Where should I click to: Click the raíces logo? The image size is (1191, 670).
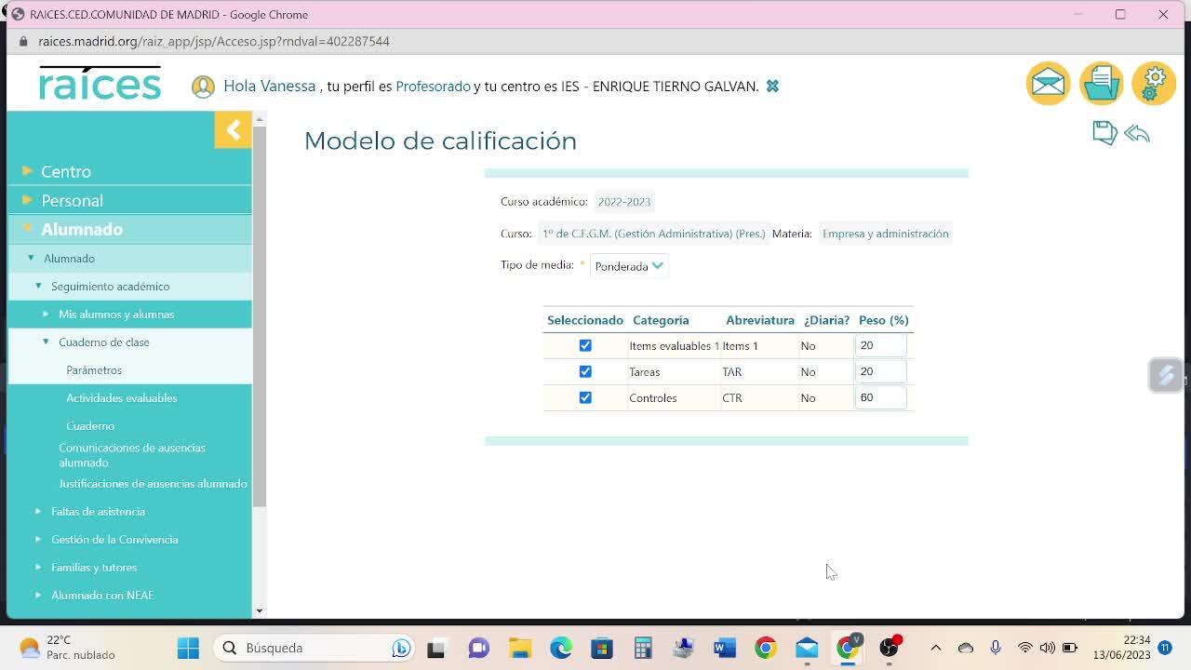[100, 83]
